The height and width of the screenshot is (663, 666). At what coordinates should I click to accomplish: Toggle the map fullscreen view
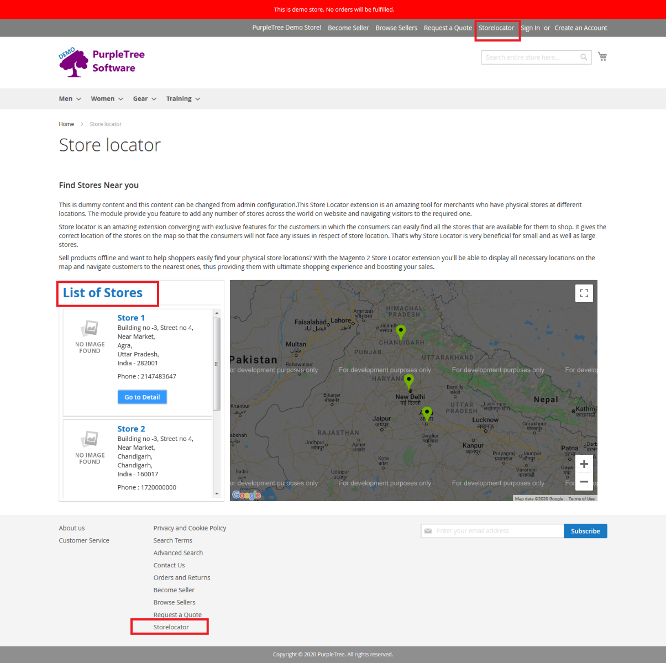pos(584,293)
